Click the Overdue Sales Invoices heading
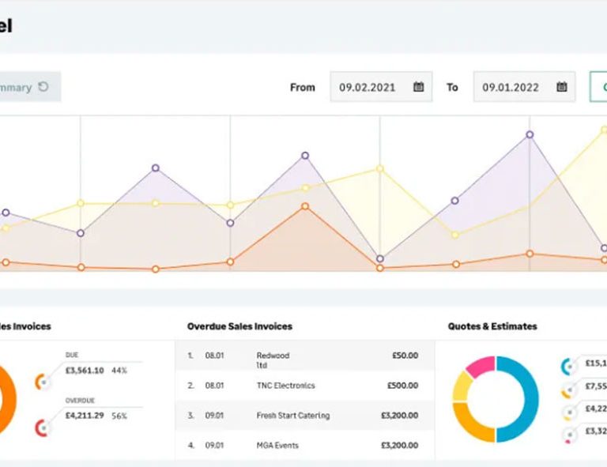Image resolution: width=607 pixels, height=467 pixels. [239, 326]
